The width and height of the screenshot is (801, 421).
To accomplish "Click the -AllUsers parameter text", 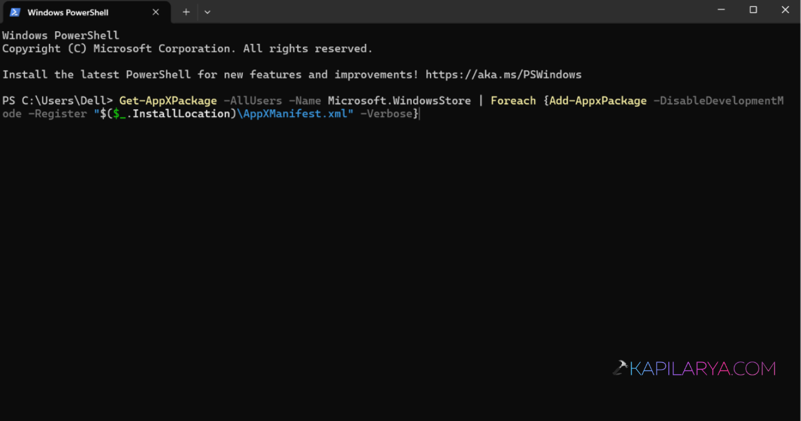I will pyautogui.click(x=253, y=101).
